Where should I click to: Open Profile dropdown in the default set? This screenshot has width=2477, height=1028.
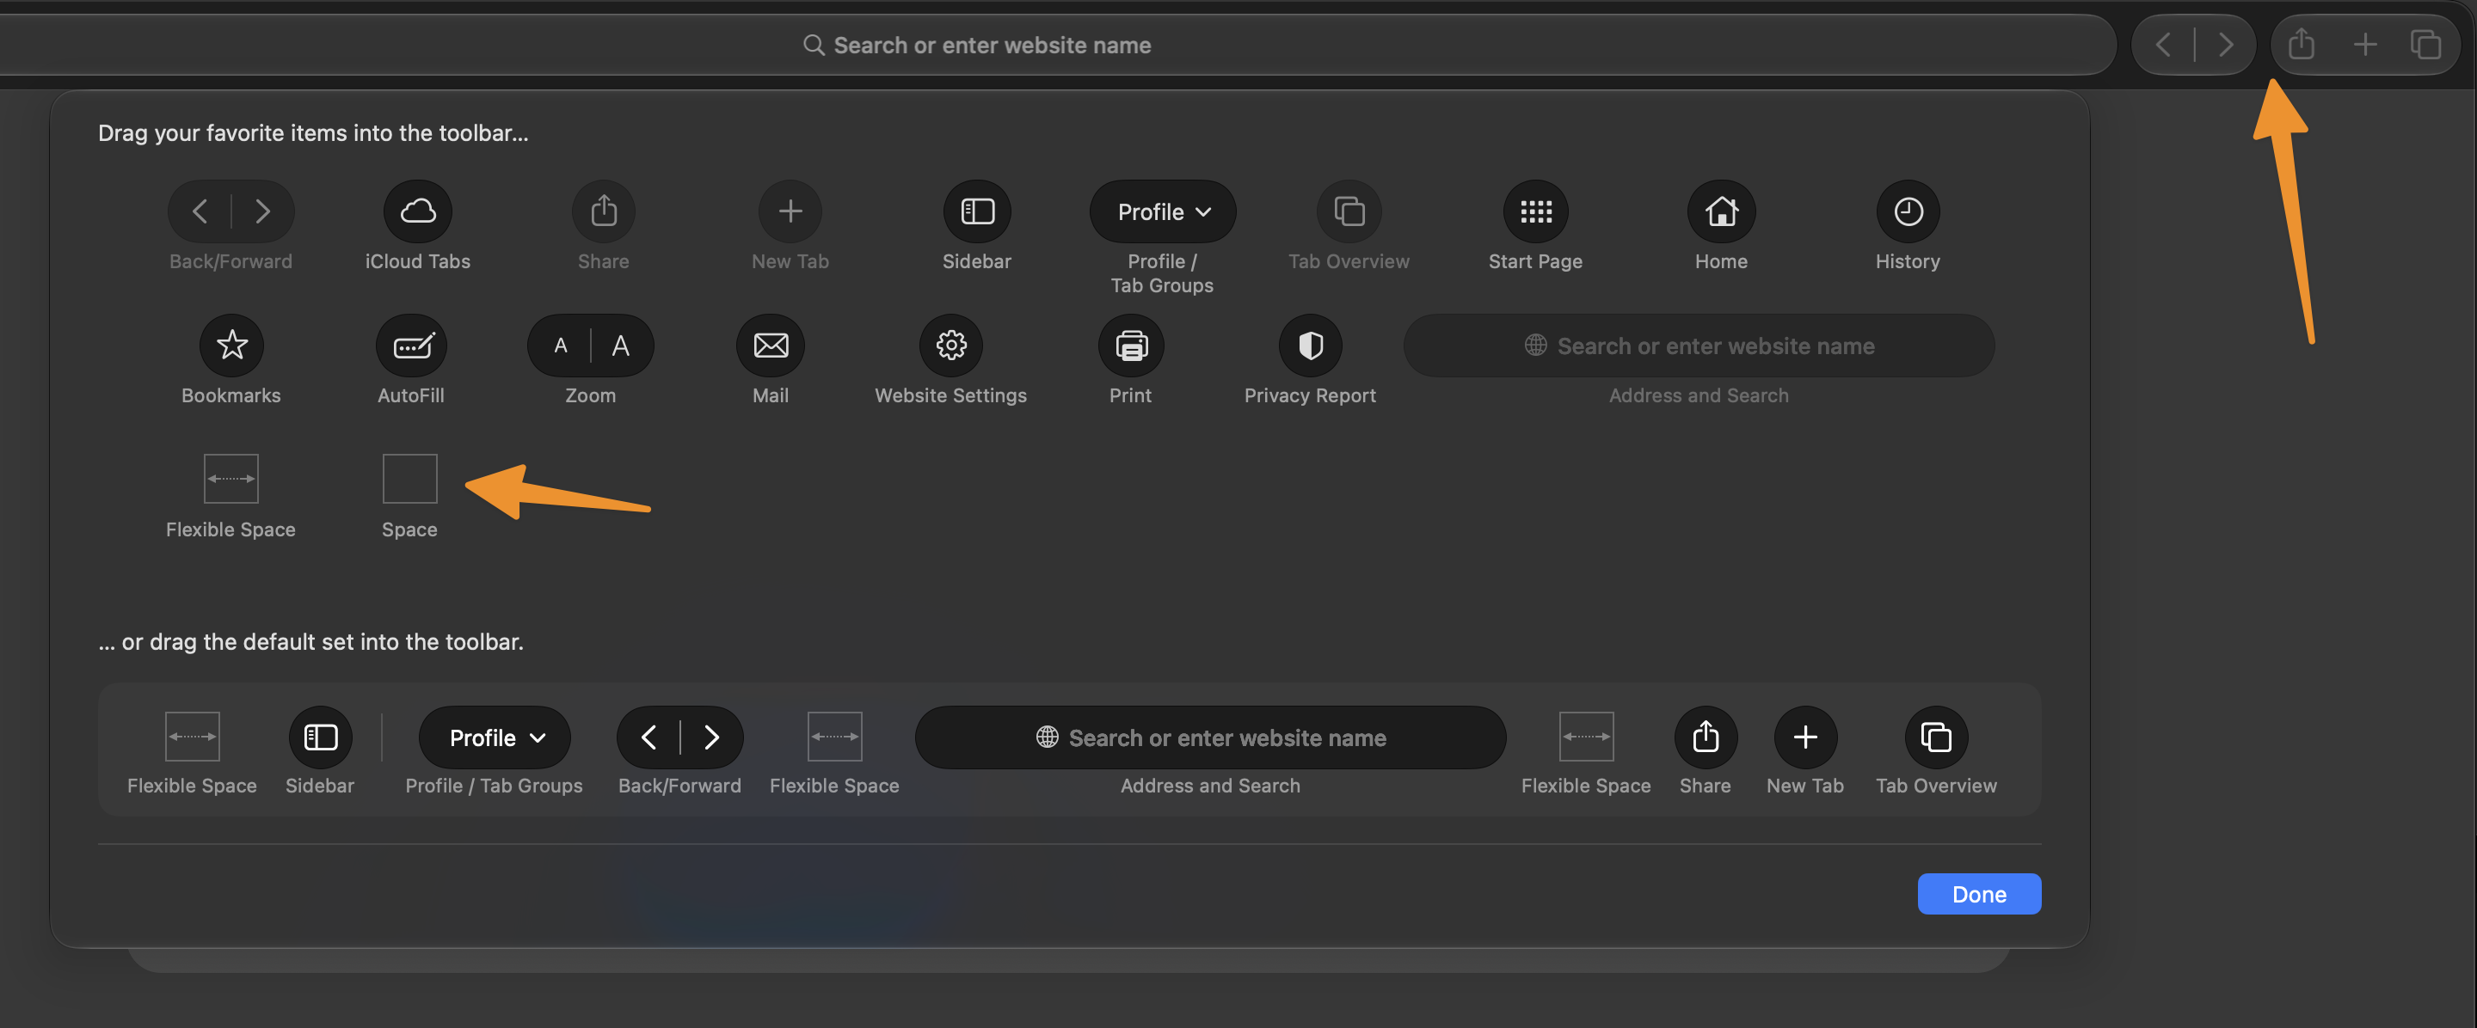pyautogui.click(x=495, y=737)
